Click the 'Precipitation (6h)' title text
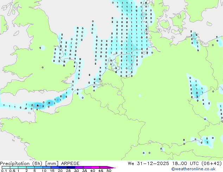The width and height of the screenshot is (223, 172). 21,164
